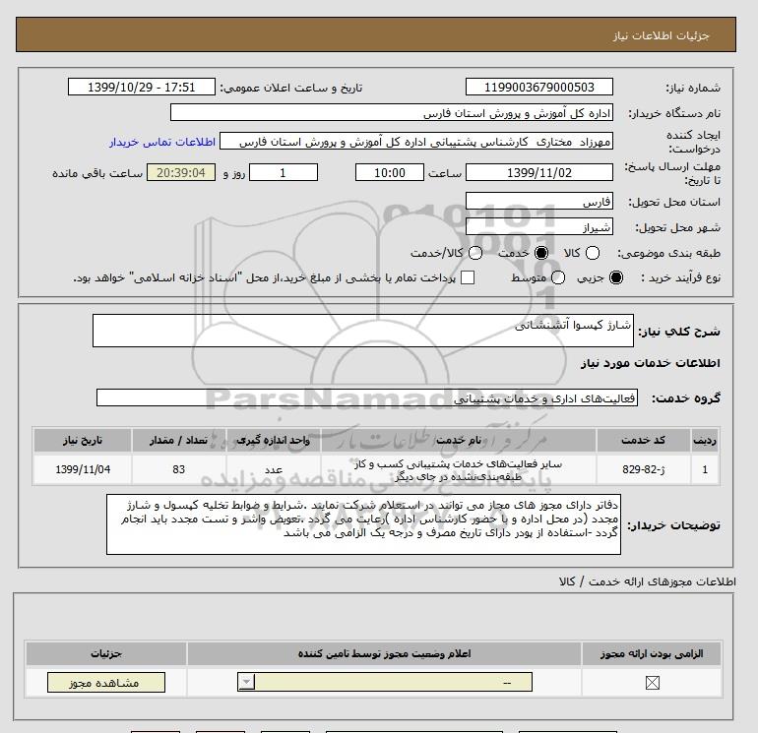Select the buyer organization name field

392,113
